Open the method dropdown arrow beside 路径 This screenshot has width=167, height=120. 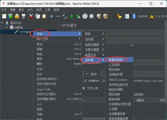87,74
